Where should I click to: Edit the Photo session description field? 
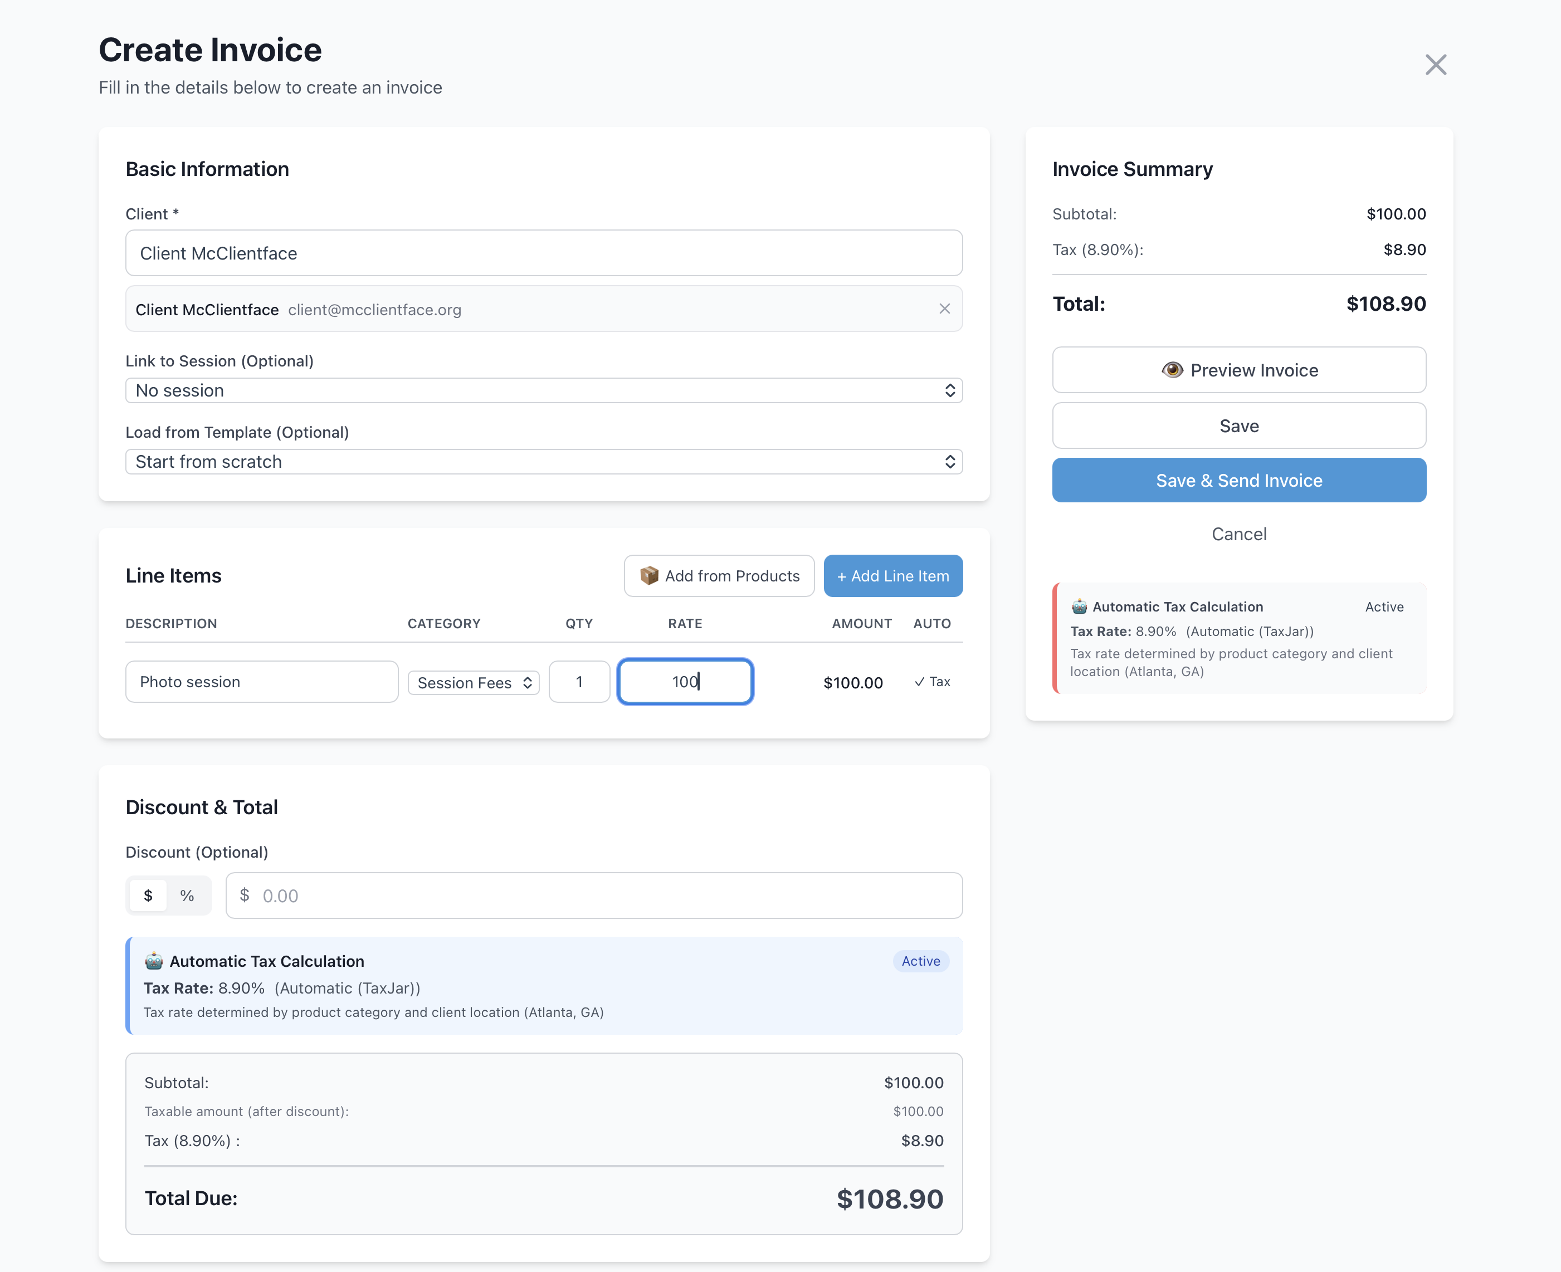pos(262,682)
